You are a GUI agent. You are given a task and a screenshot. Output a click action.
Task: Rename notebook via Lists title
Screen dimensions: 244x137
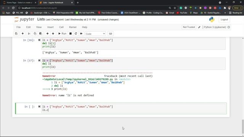[x=41, y=19]
